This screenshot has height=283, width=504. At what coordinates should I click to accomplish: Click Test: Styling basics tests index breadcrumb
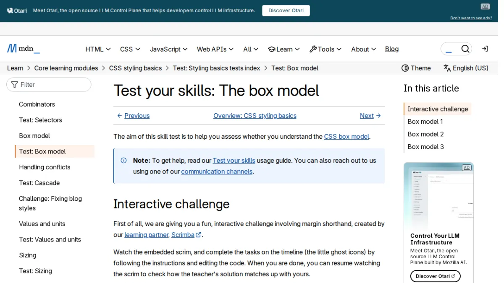click(x=216, y=68)
